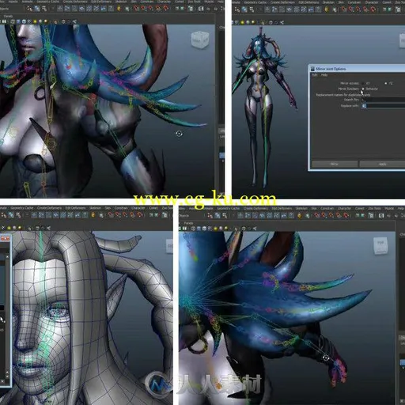The width and height of the screenshot is (405, 405).
Task: Choose the XY mirror across radio option
Action: pos(363,83)
